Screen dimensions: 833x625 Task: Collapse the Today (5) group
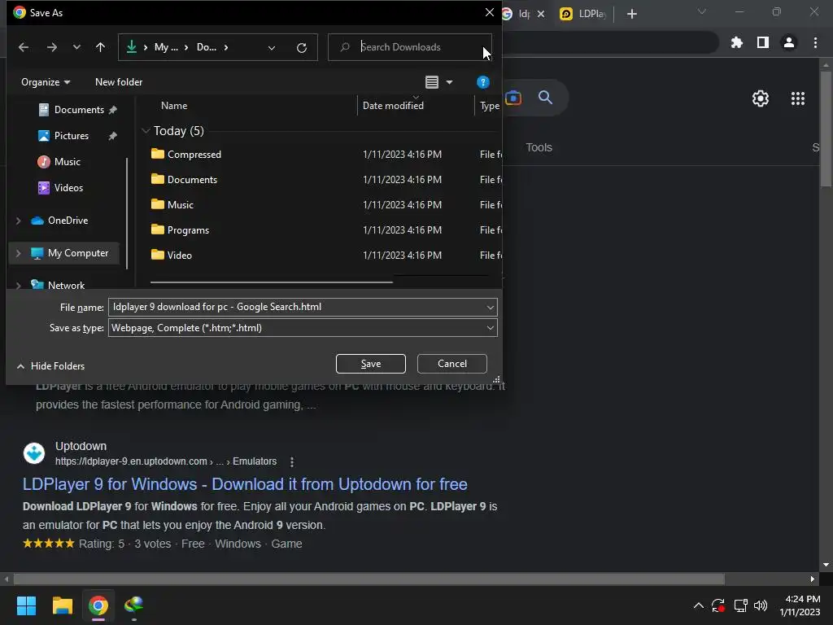pos(146,131)
